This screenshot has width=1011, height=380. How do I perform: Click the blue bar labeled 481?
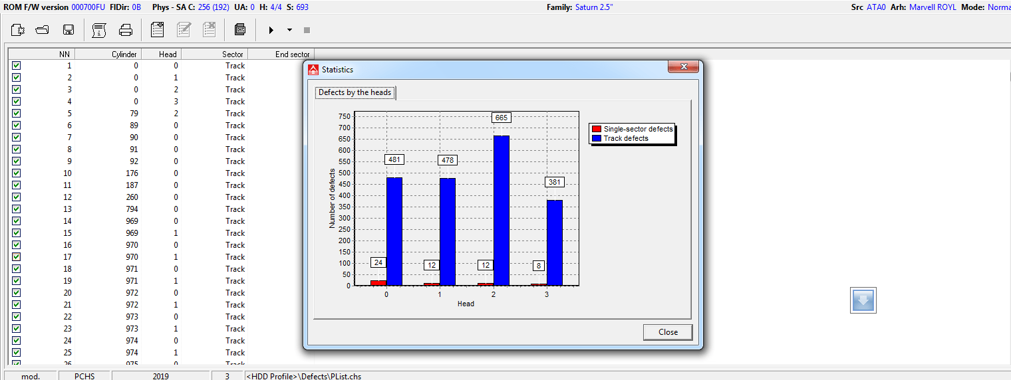point(394,231)
